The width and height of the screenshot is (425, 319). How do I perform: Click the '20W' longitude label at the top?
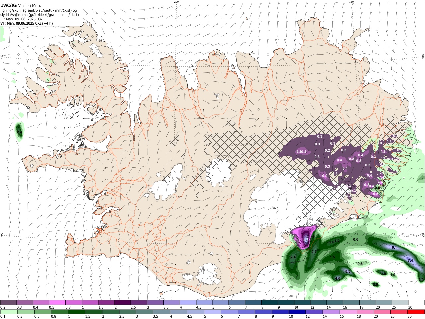[177, 2]
